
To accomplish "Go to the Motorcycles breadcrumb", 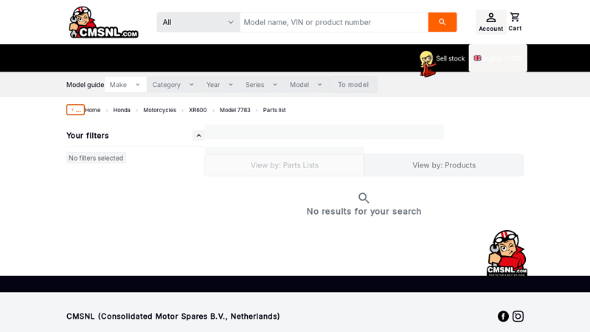I will pyautogui.click(x=159, y=110).
